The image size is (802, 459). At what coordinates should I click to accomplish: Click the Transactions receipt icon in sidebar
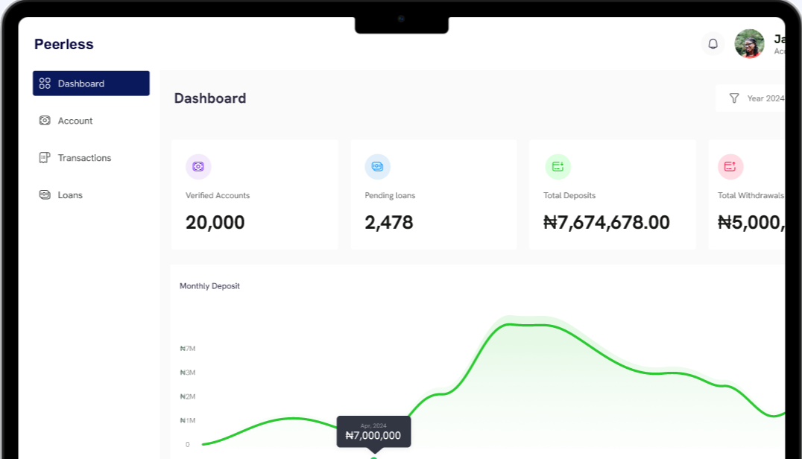point(45,158)
